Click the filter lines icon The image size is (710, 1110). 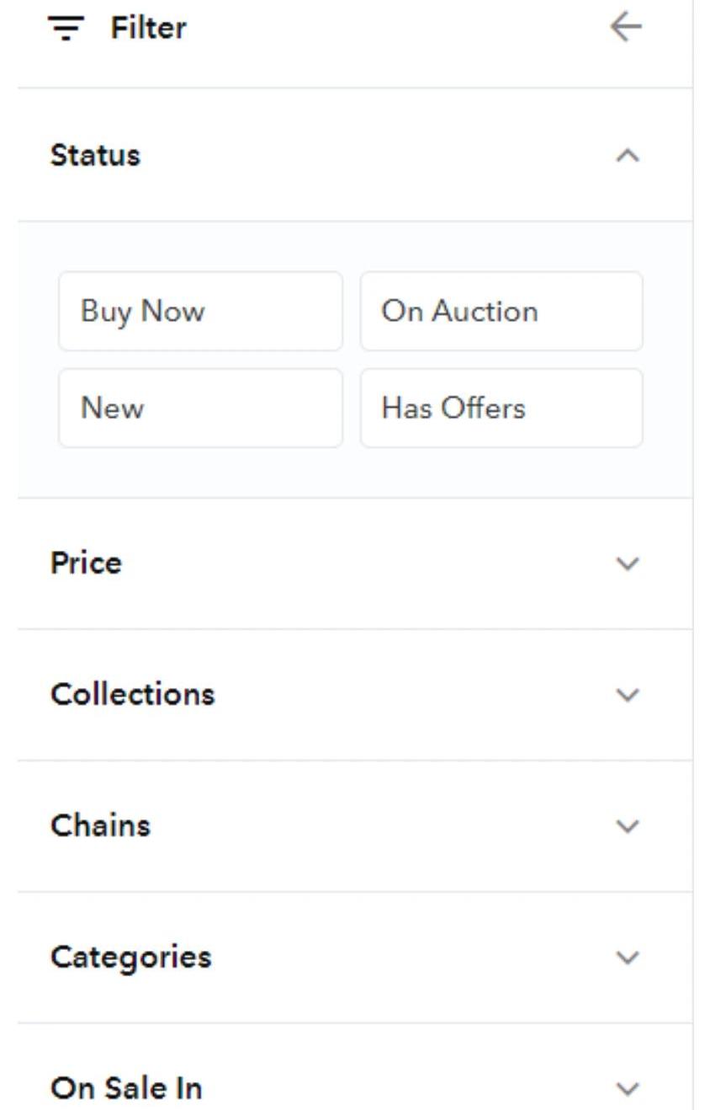coord(65,29)
